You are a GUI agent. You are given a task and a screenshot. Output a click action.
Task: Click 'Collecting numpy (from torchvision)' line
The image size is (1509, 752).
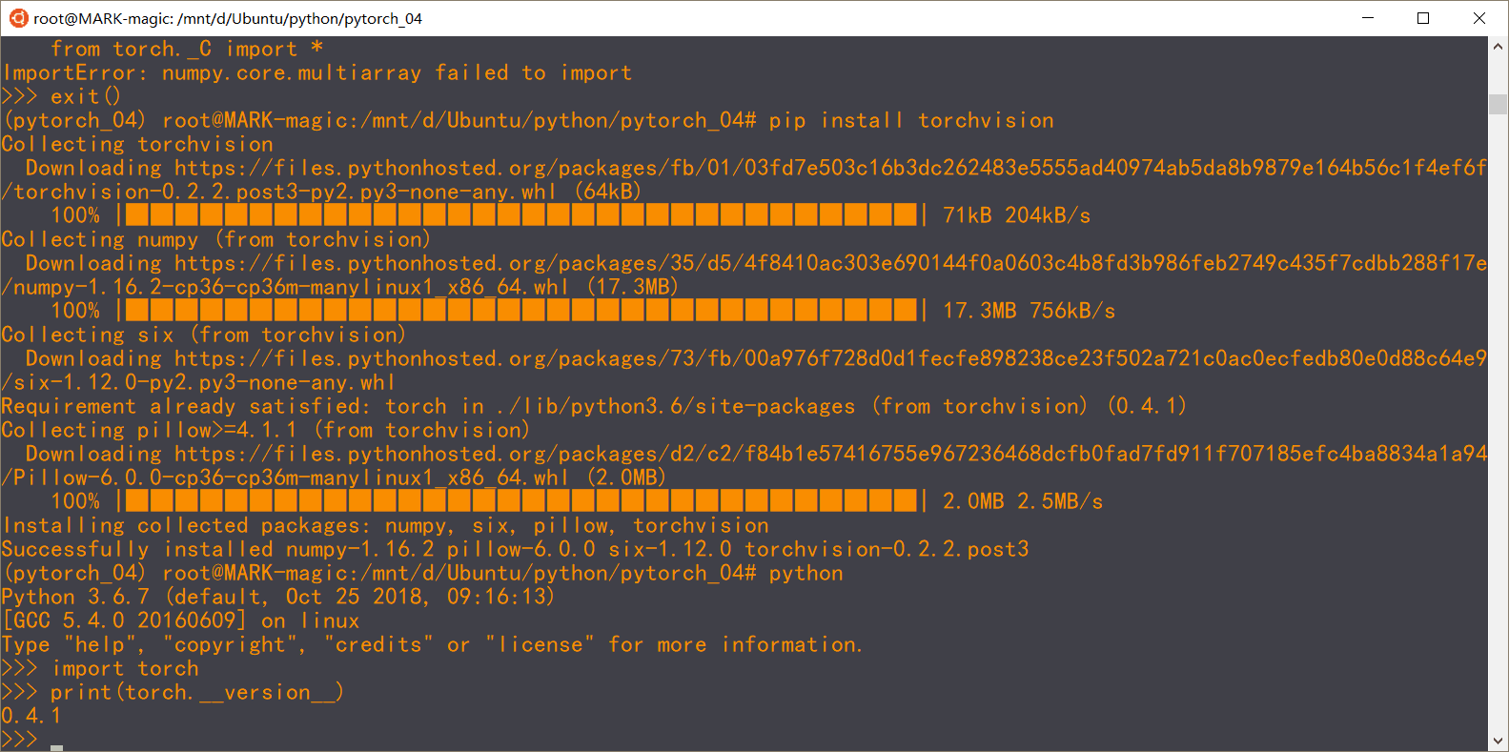(x=216, y=239)
